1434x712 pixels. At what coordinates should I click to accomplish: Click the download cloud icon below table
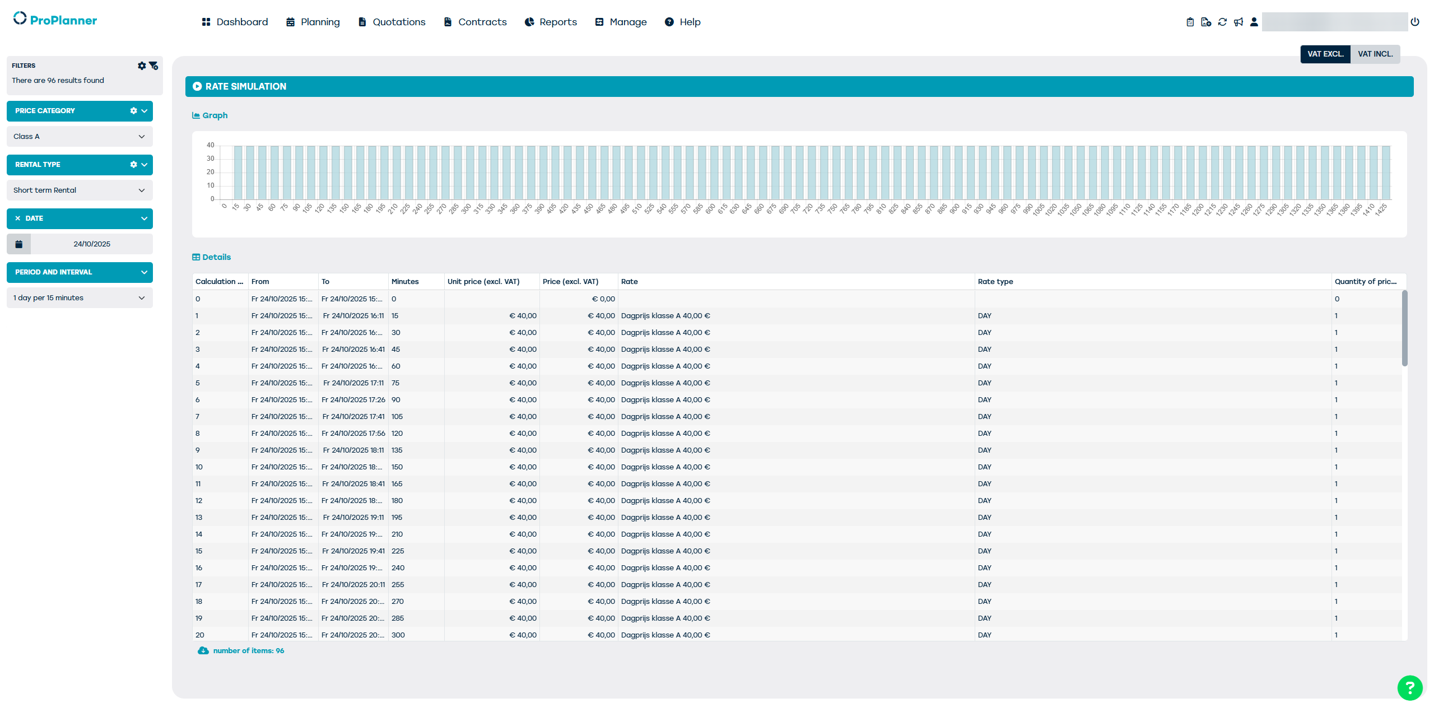pos(203,650)
